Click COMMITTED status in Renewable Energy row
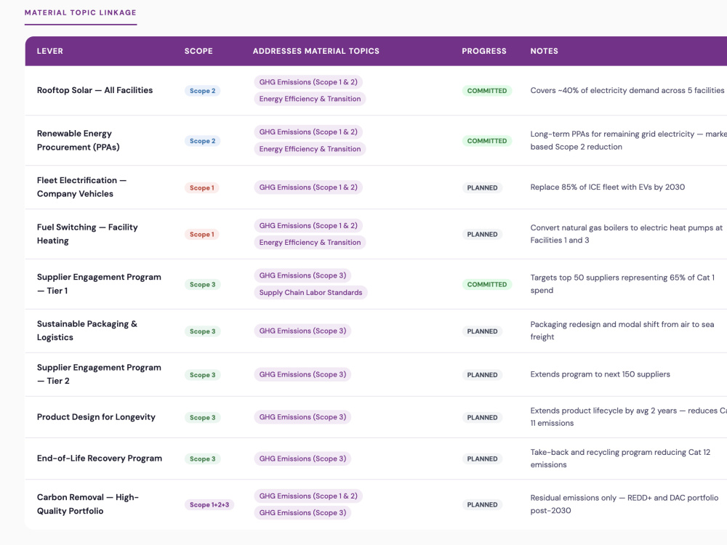This screenshot has height=545, width=727. coord(487,141)
